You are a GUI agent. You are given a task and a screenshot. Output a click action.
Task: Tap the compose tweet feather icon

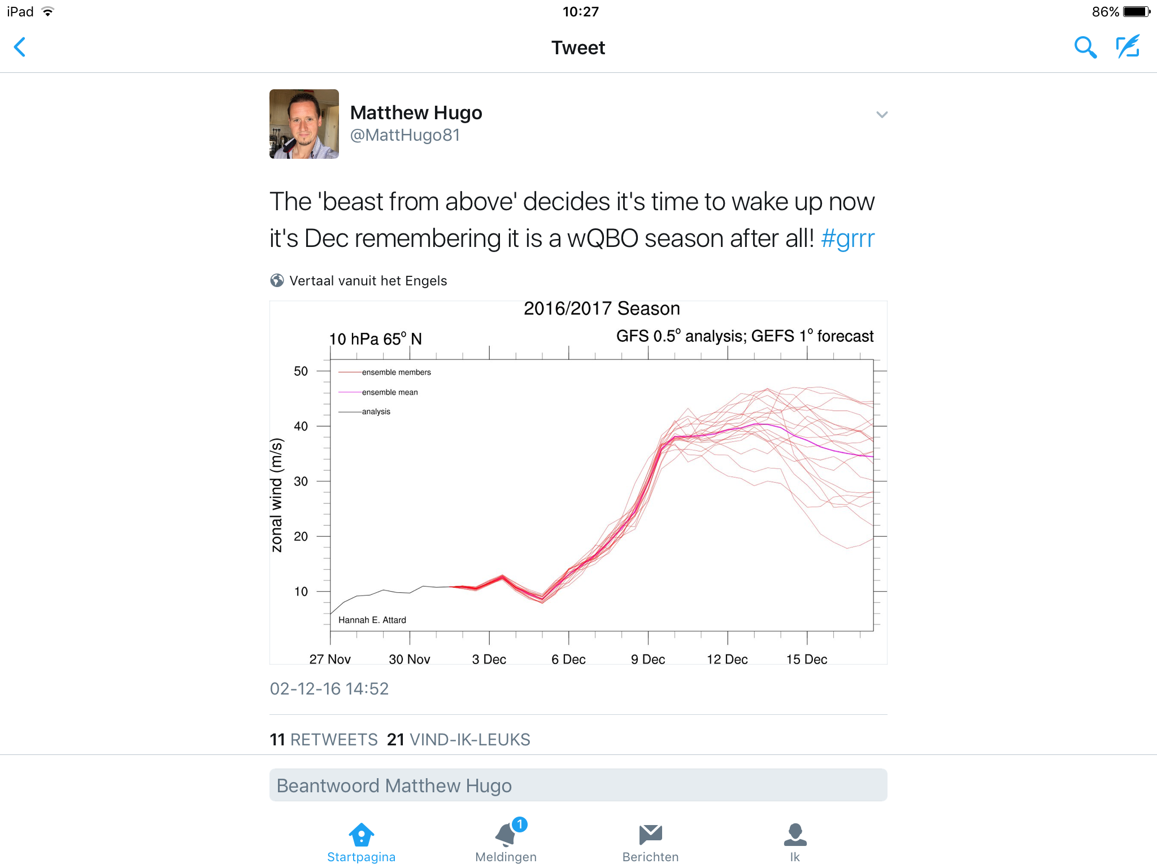[1128, 47]
